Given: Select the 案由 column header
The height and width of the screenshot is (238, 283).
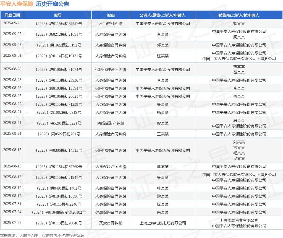Looking at the screenshot, I should [111, 15].
